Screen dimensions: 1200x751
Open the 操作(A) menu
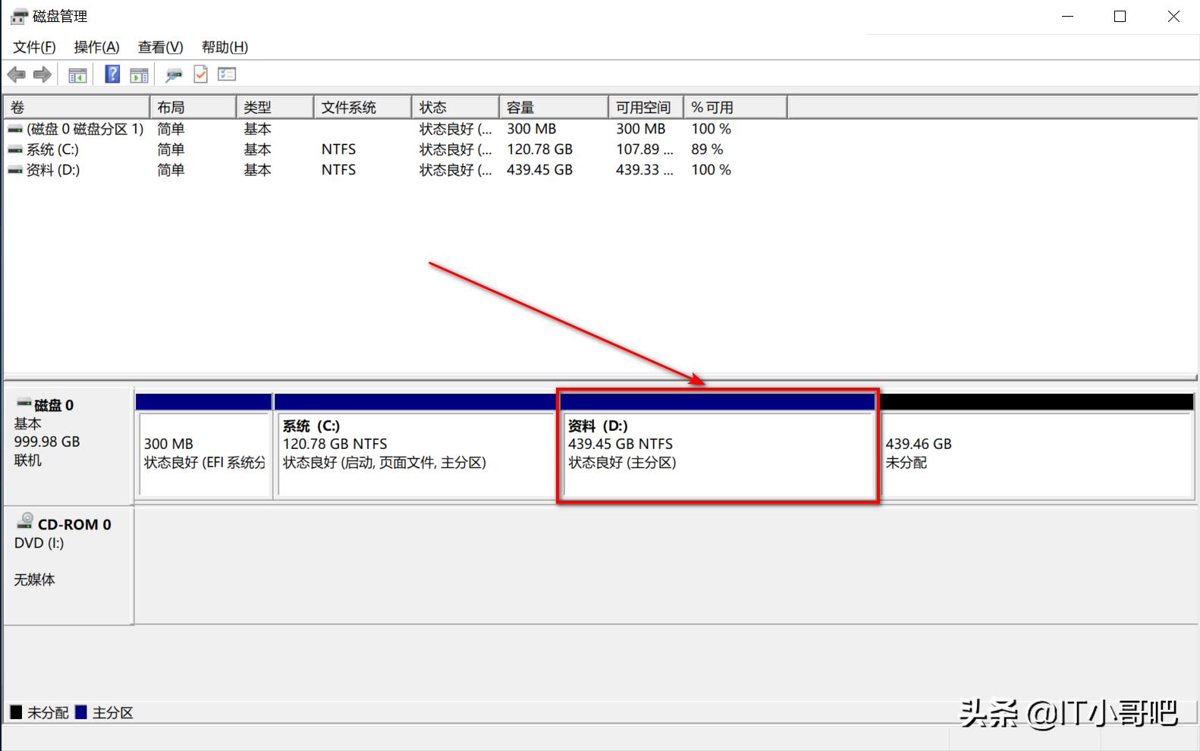click(96, 47)
